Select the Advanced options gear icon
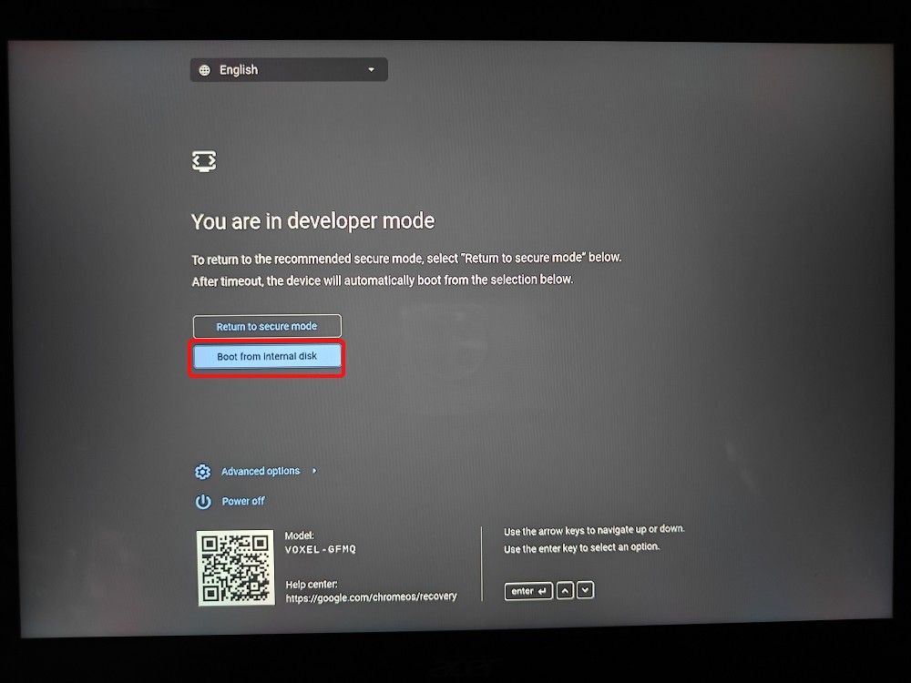 click(x=202, y=472)
